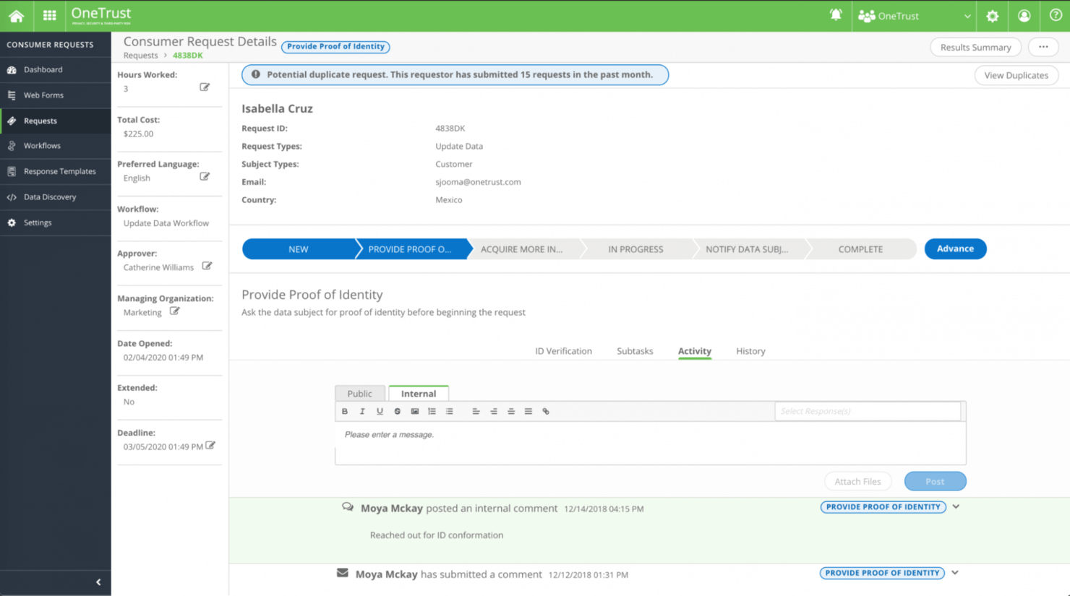This screenshot has height=596, width=1070.
Task: Open the Subtasks tab
Action: 635,351
